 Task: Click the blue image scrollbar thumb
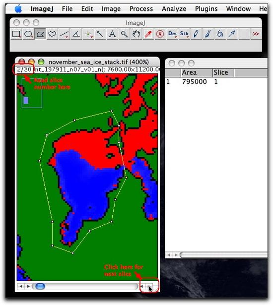pyautogui.click(x=40, y=286)
